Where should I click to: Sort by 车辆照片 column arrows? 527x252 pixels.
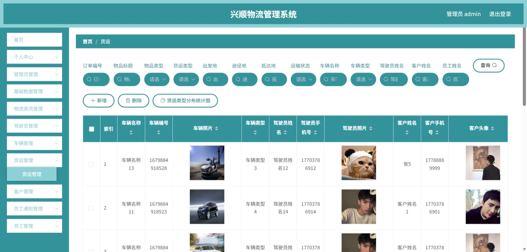click(x=217, y=128)
